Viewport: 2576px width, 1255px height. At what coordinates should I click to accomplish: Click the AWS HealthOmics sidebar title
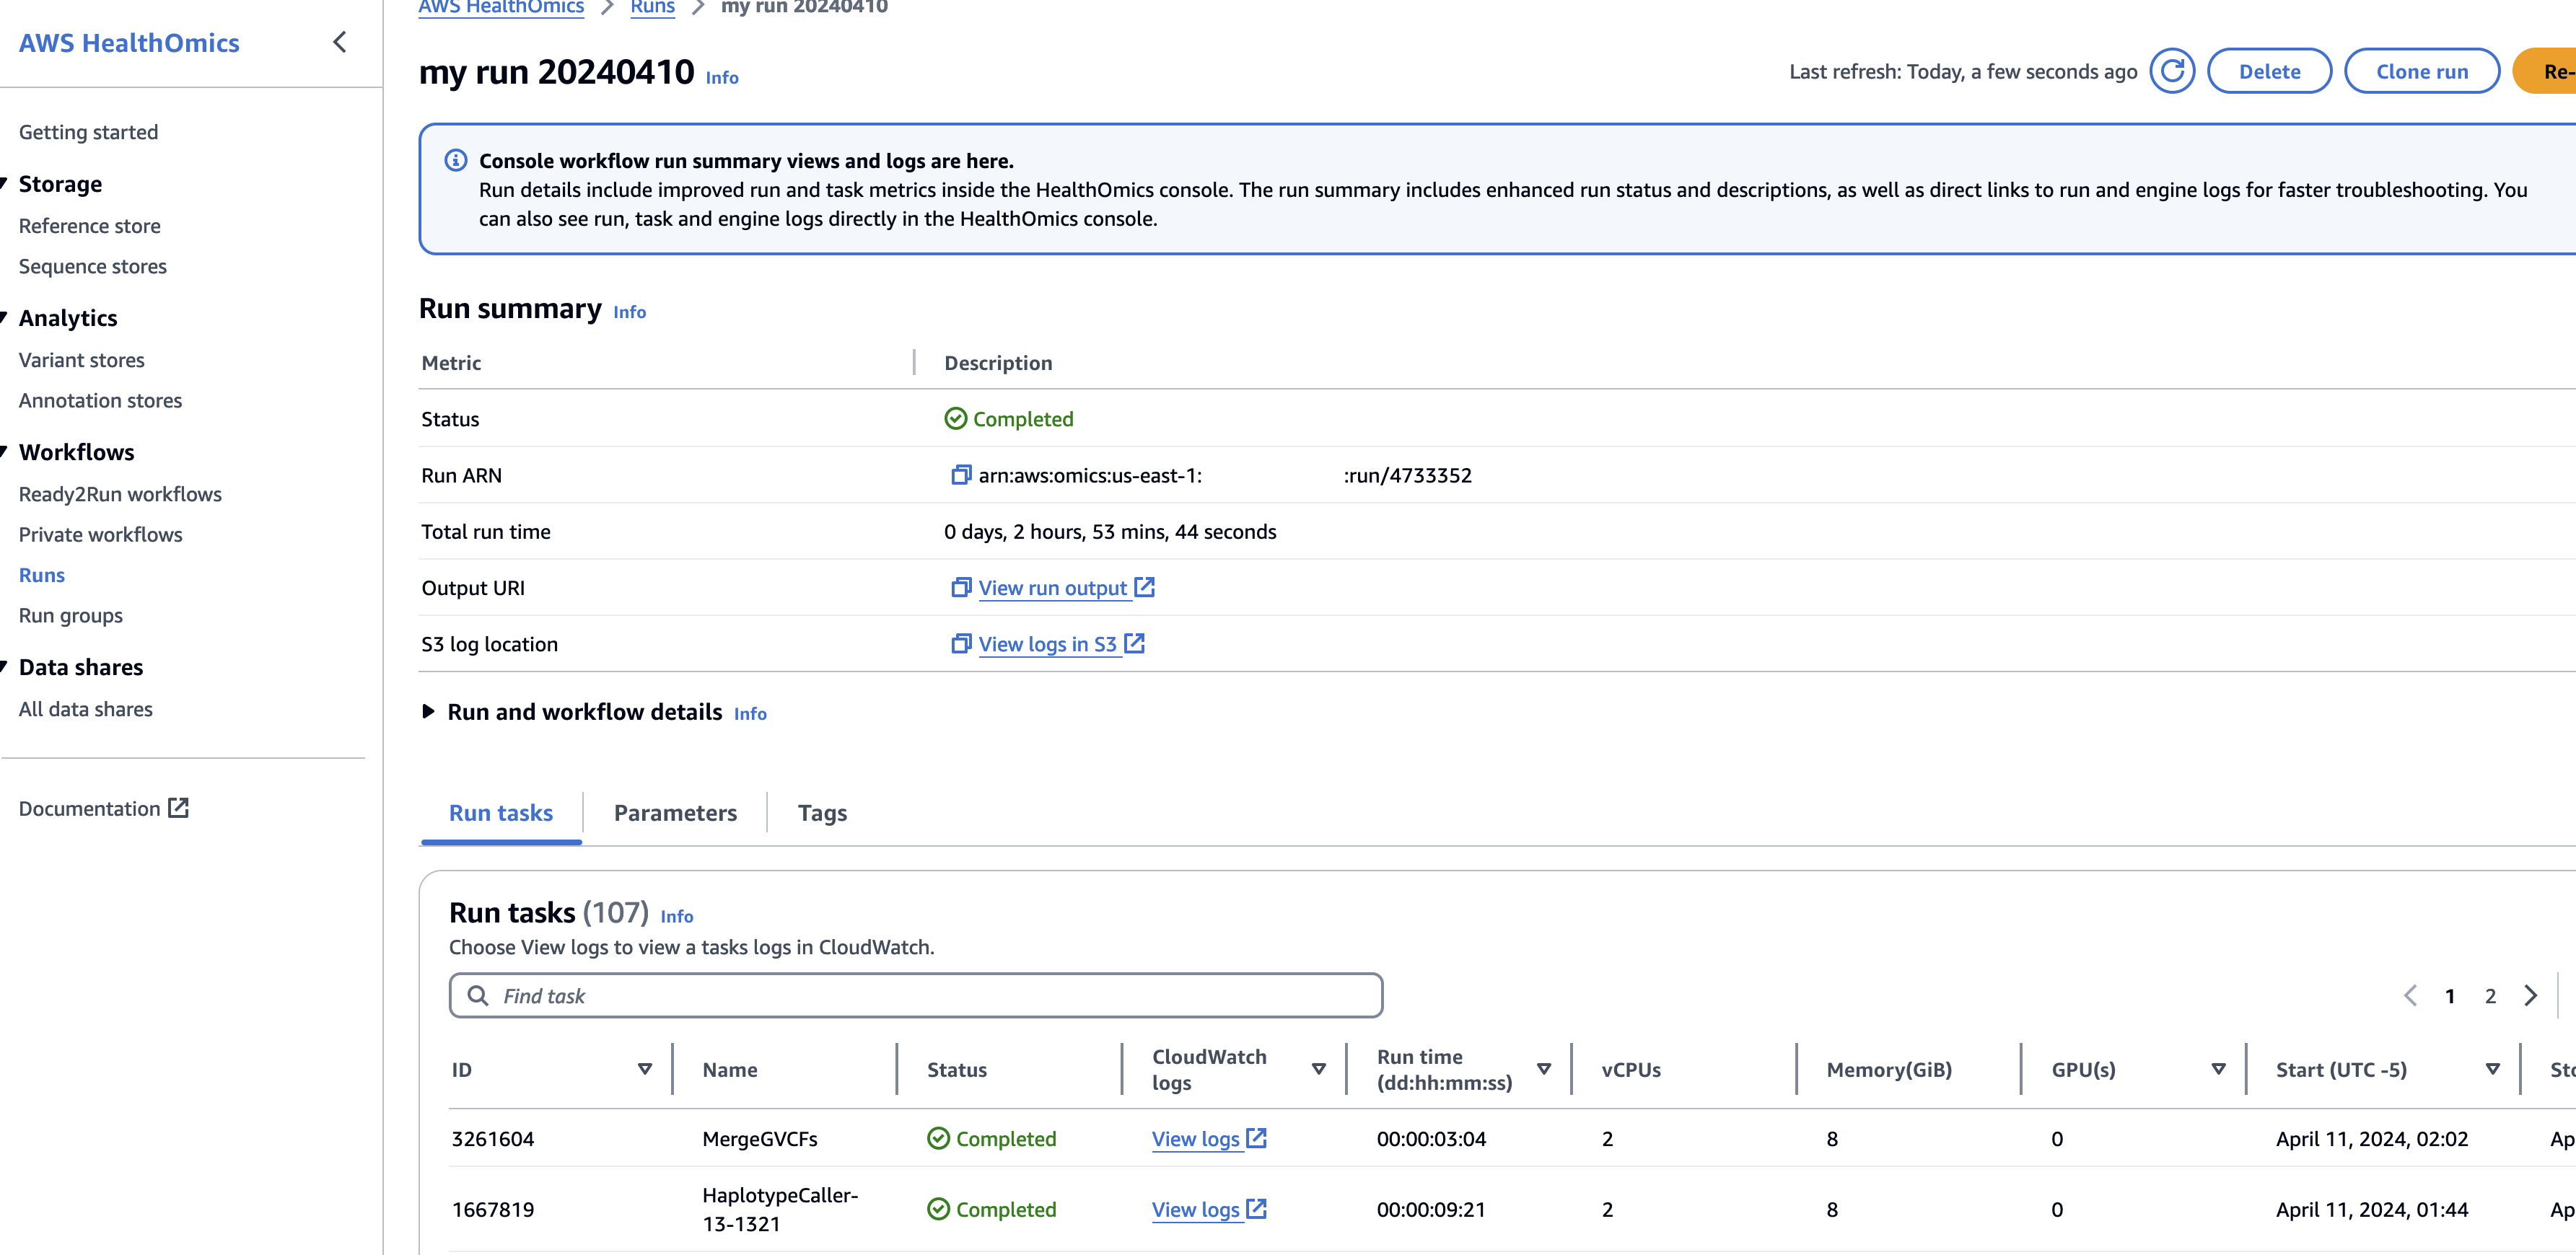pyautogui.click(x=129, y=42)
